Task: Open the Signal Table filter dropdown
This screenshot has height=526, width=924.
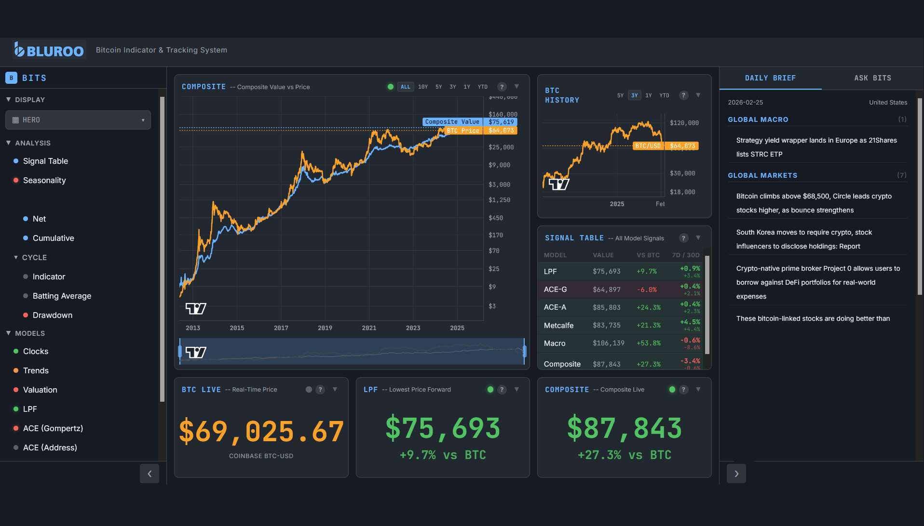Action: point(698,237)
